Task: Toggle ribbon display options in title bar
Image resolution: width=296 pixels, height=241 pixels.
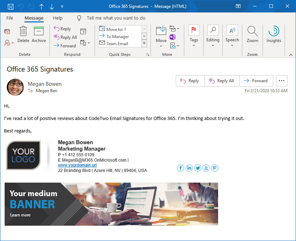Action: tap(238, 6)
